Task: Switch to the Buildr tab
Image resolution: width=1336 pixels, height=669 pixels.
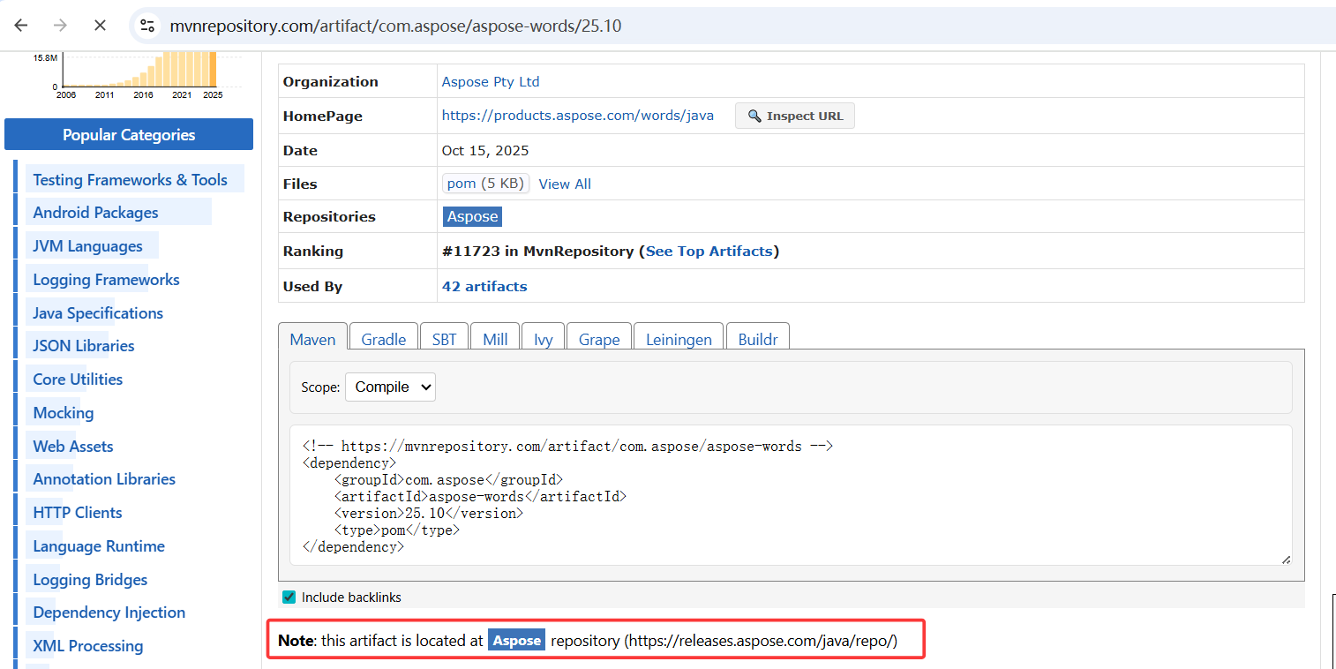Action: pos(758,339)
